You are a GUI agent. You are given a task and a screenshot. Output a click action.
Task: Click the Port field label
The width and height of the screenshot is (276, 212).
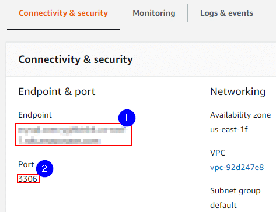pos(26,164)
